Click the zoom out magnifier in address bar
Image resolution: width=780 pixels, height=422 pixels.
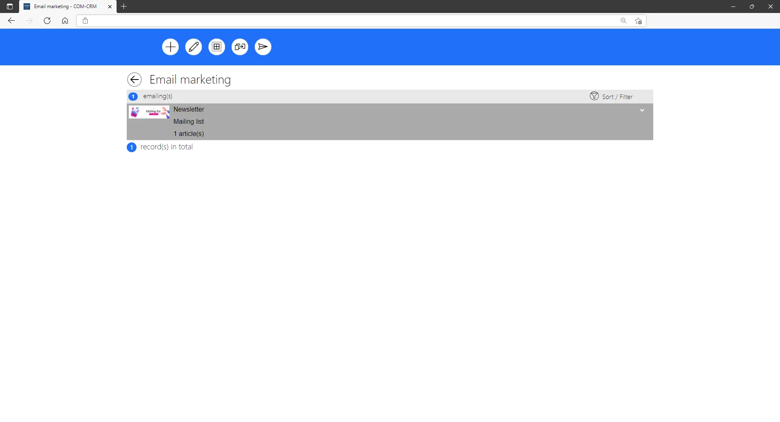coord(624,21)
